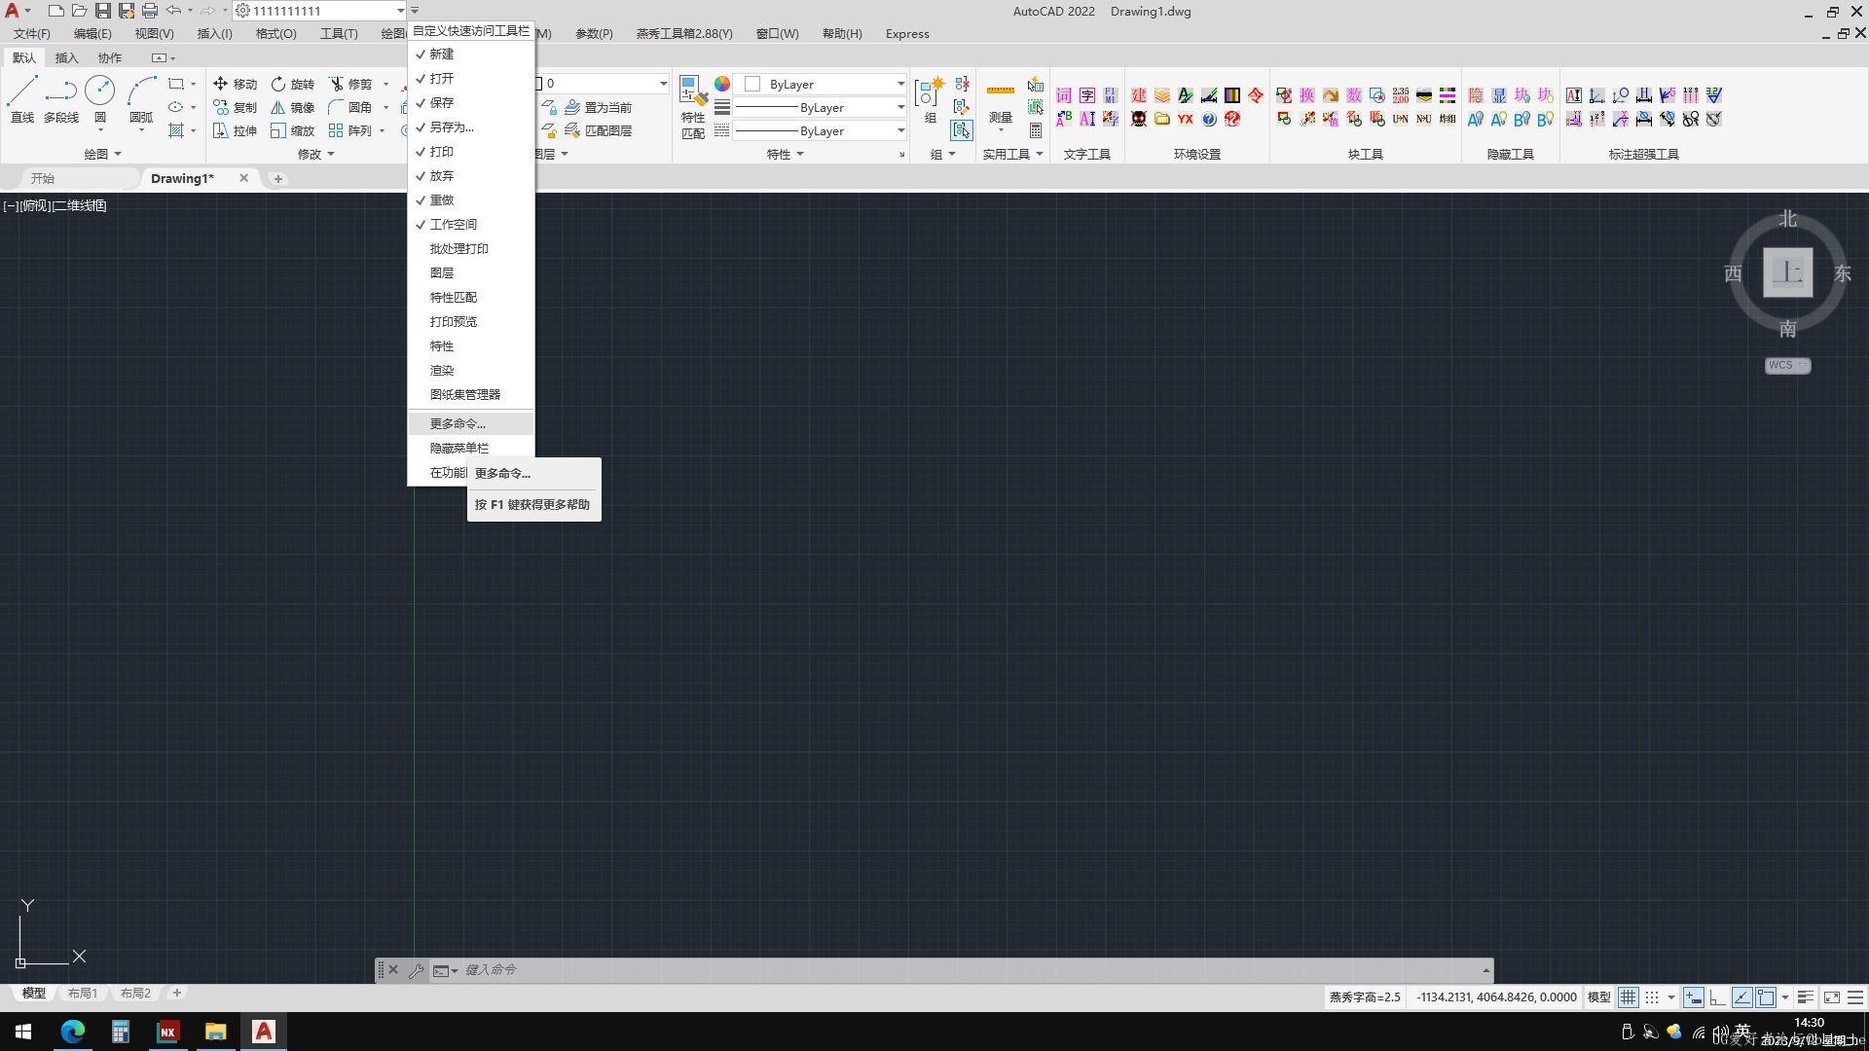This screenshot has width=1869, height=1051.
Task: Select the Polyline (多段线) tool
Action: coord(61,99)
